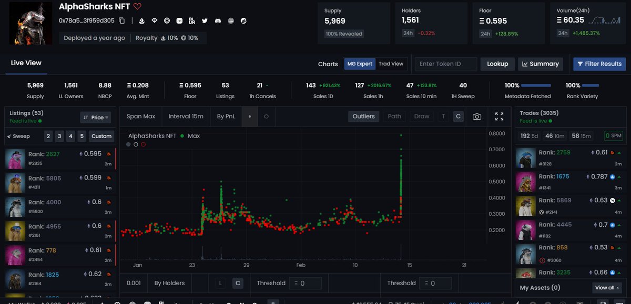
Task: Select the 192 5d trades window
Action: 529,136
